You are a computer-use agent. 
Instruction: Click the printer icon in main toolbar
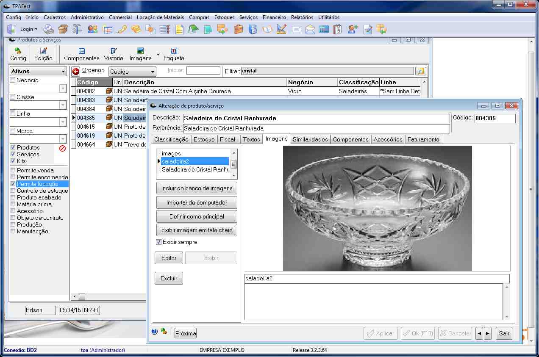[x=49, y=29]
